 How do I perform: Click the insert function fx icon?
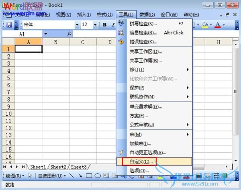pos(69,34)
